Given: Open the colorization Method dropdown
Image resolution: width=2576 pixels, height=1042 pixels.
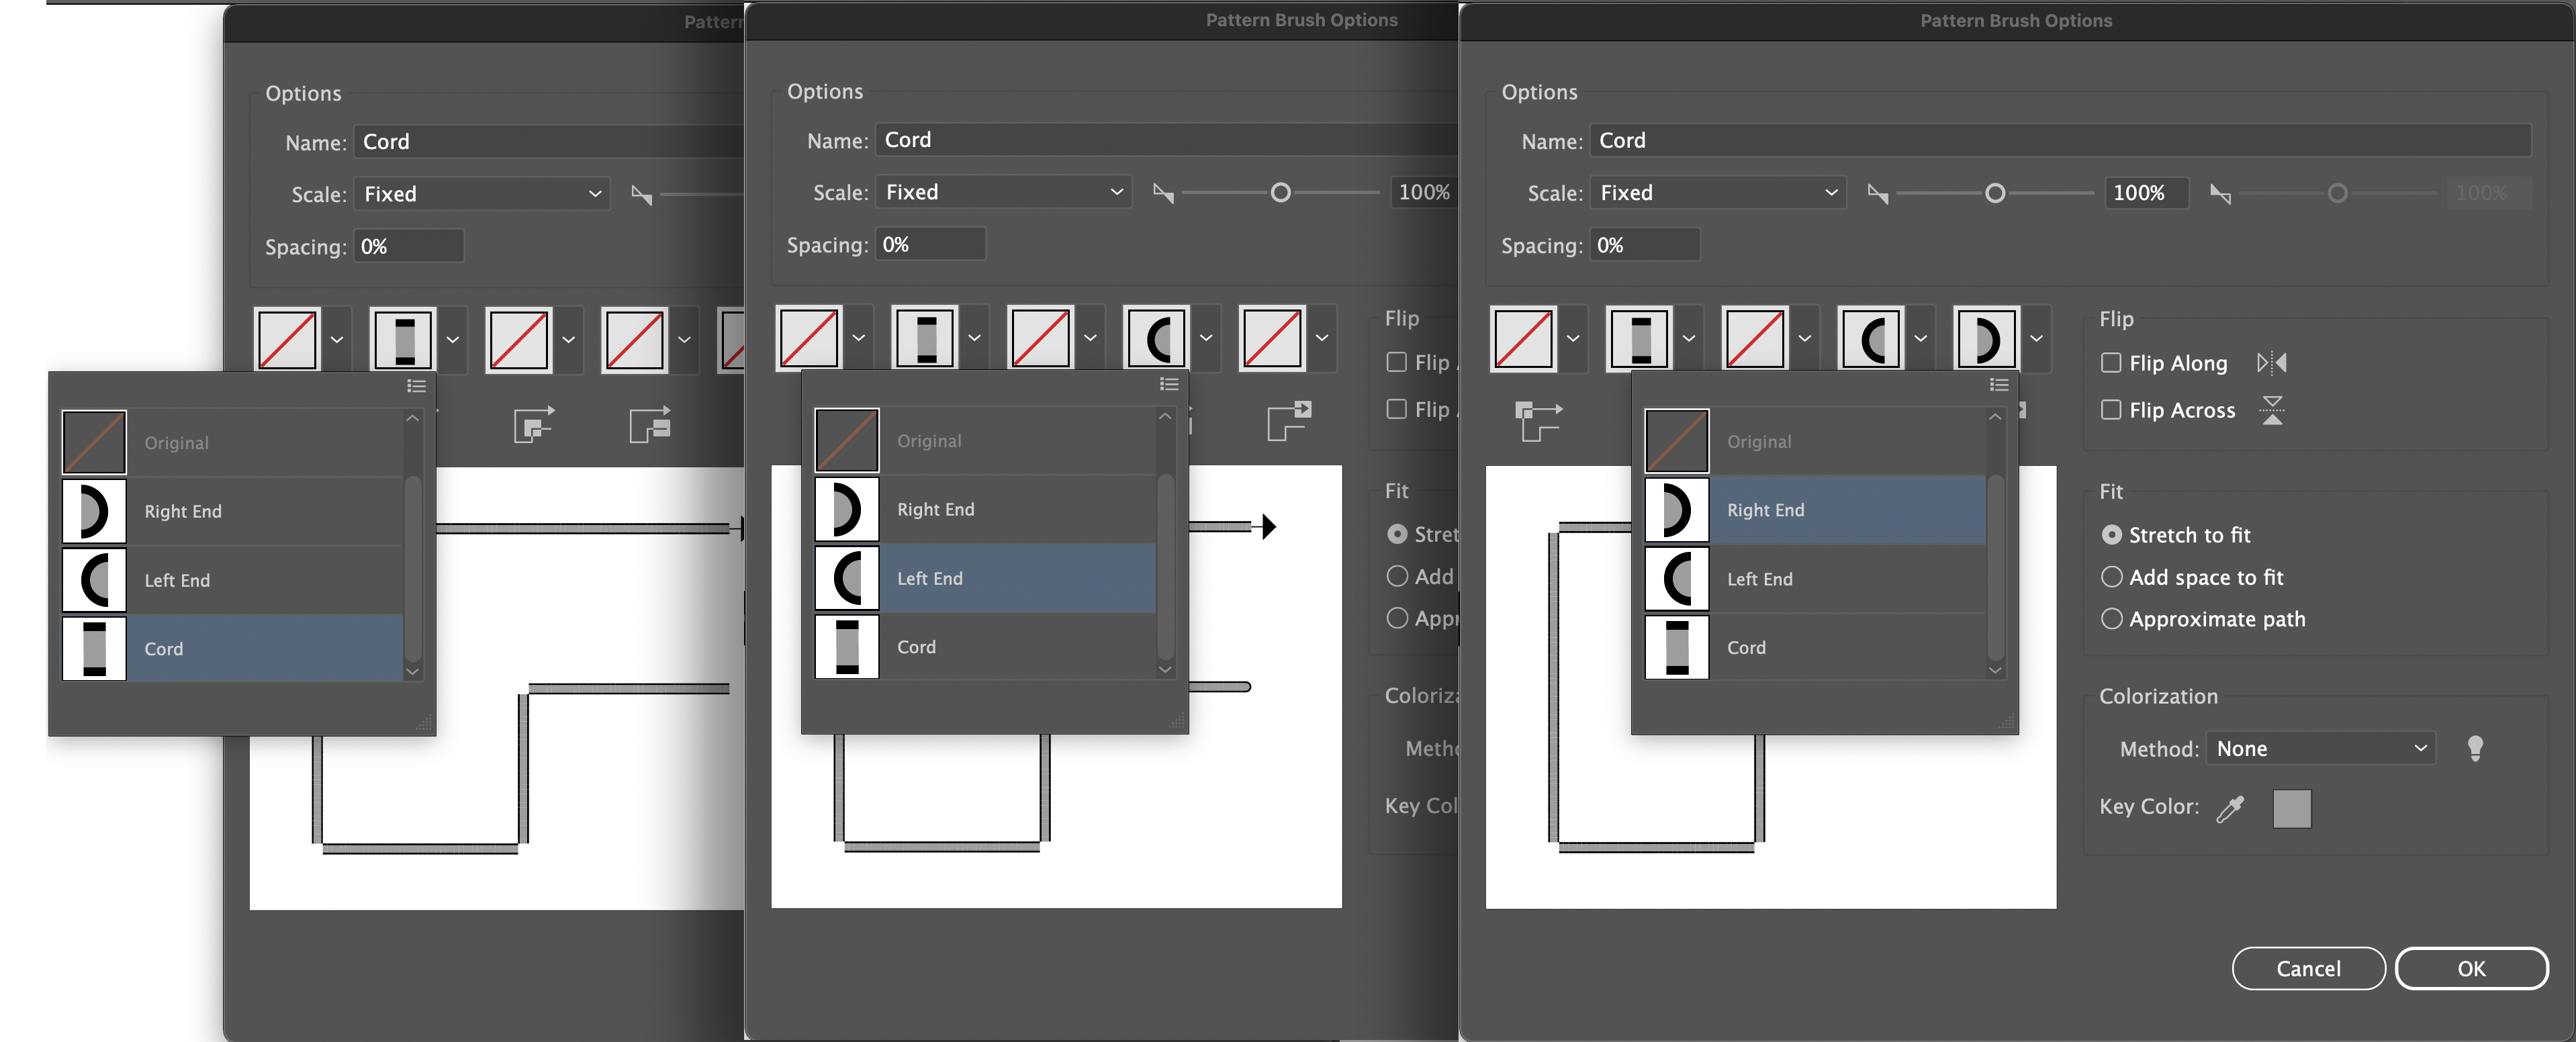Looking at the screenshot, I should pos(2322,747).
